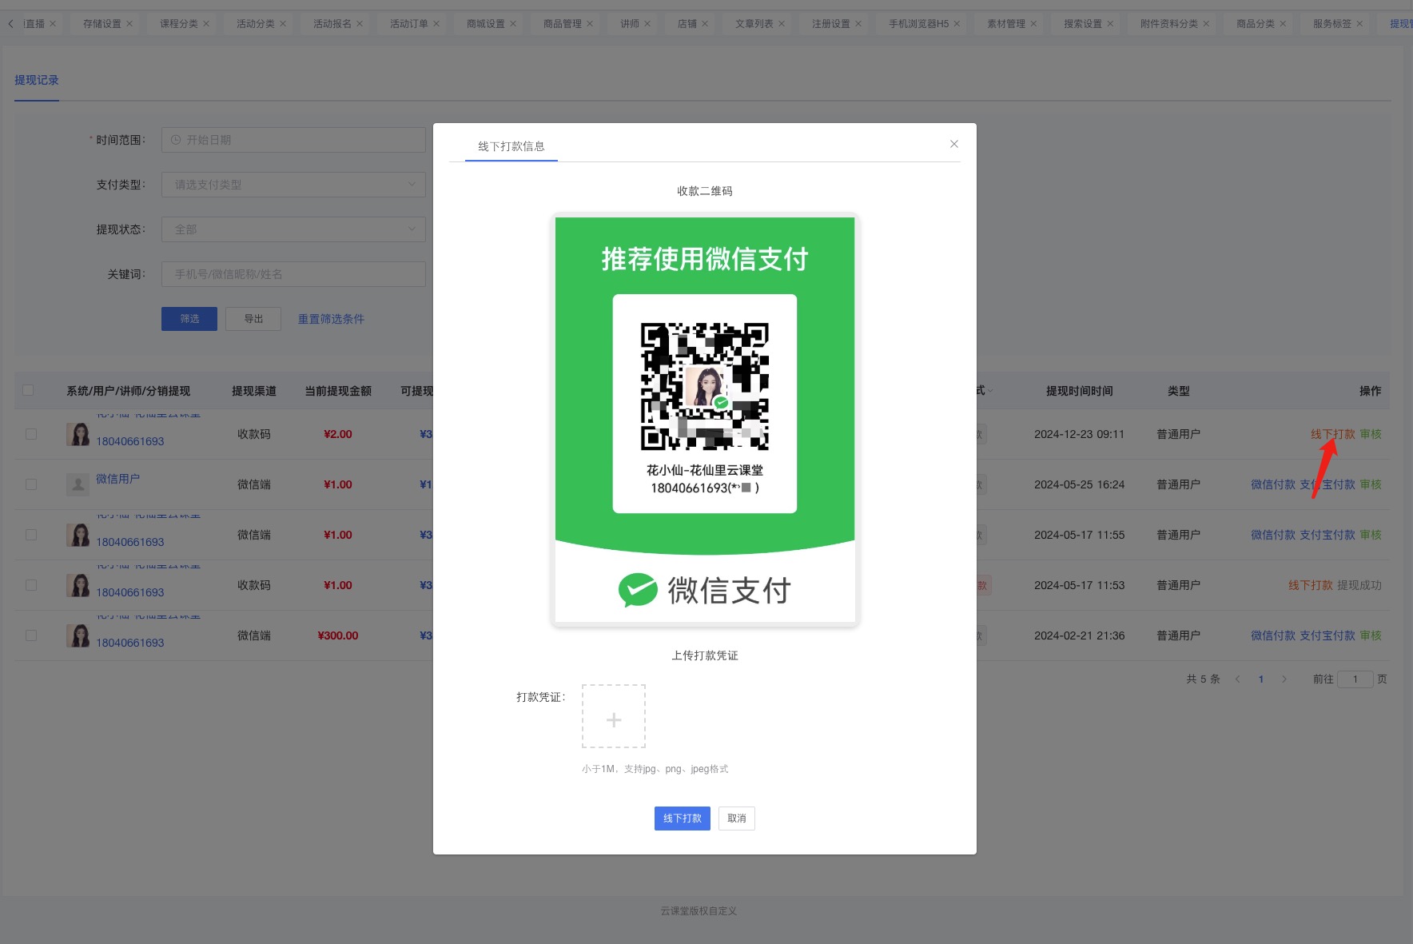This screenshot has height=944, width=1413.
Task: Click the 微信用户 name link
Action: [117, 479]
